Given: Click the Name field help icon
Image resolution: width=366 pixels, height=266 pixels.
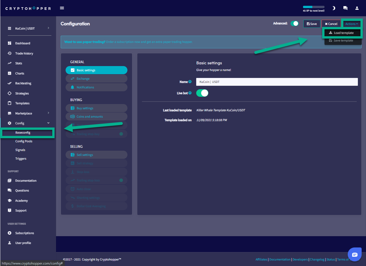Looking at the screenshot, I should (x=190, y=82).
